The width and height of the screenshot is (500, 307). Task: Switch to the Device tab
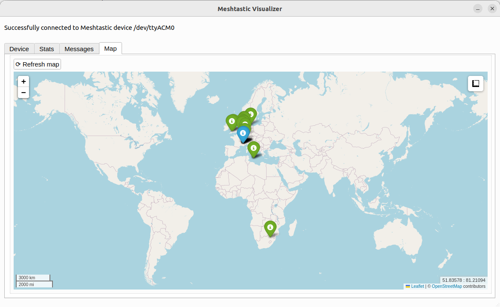19,49
